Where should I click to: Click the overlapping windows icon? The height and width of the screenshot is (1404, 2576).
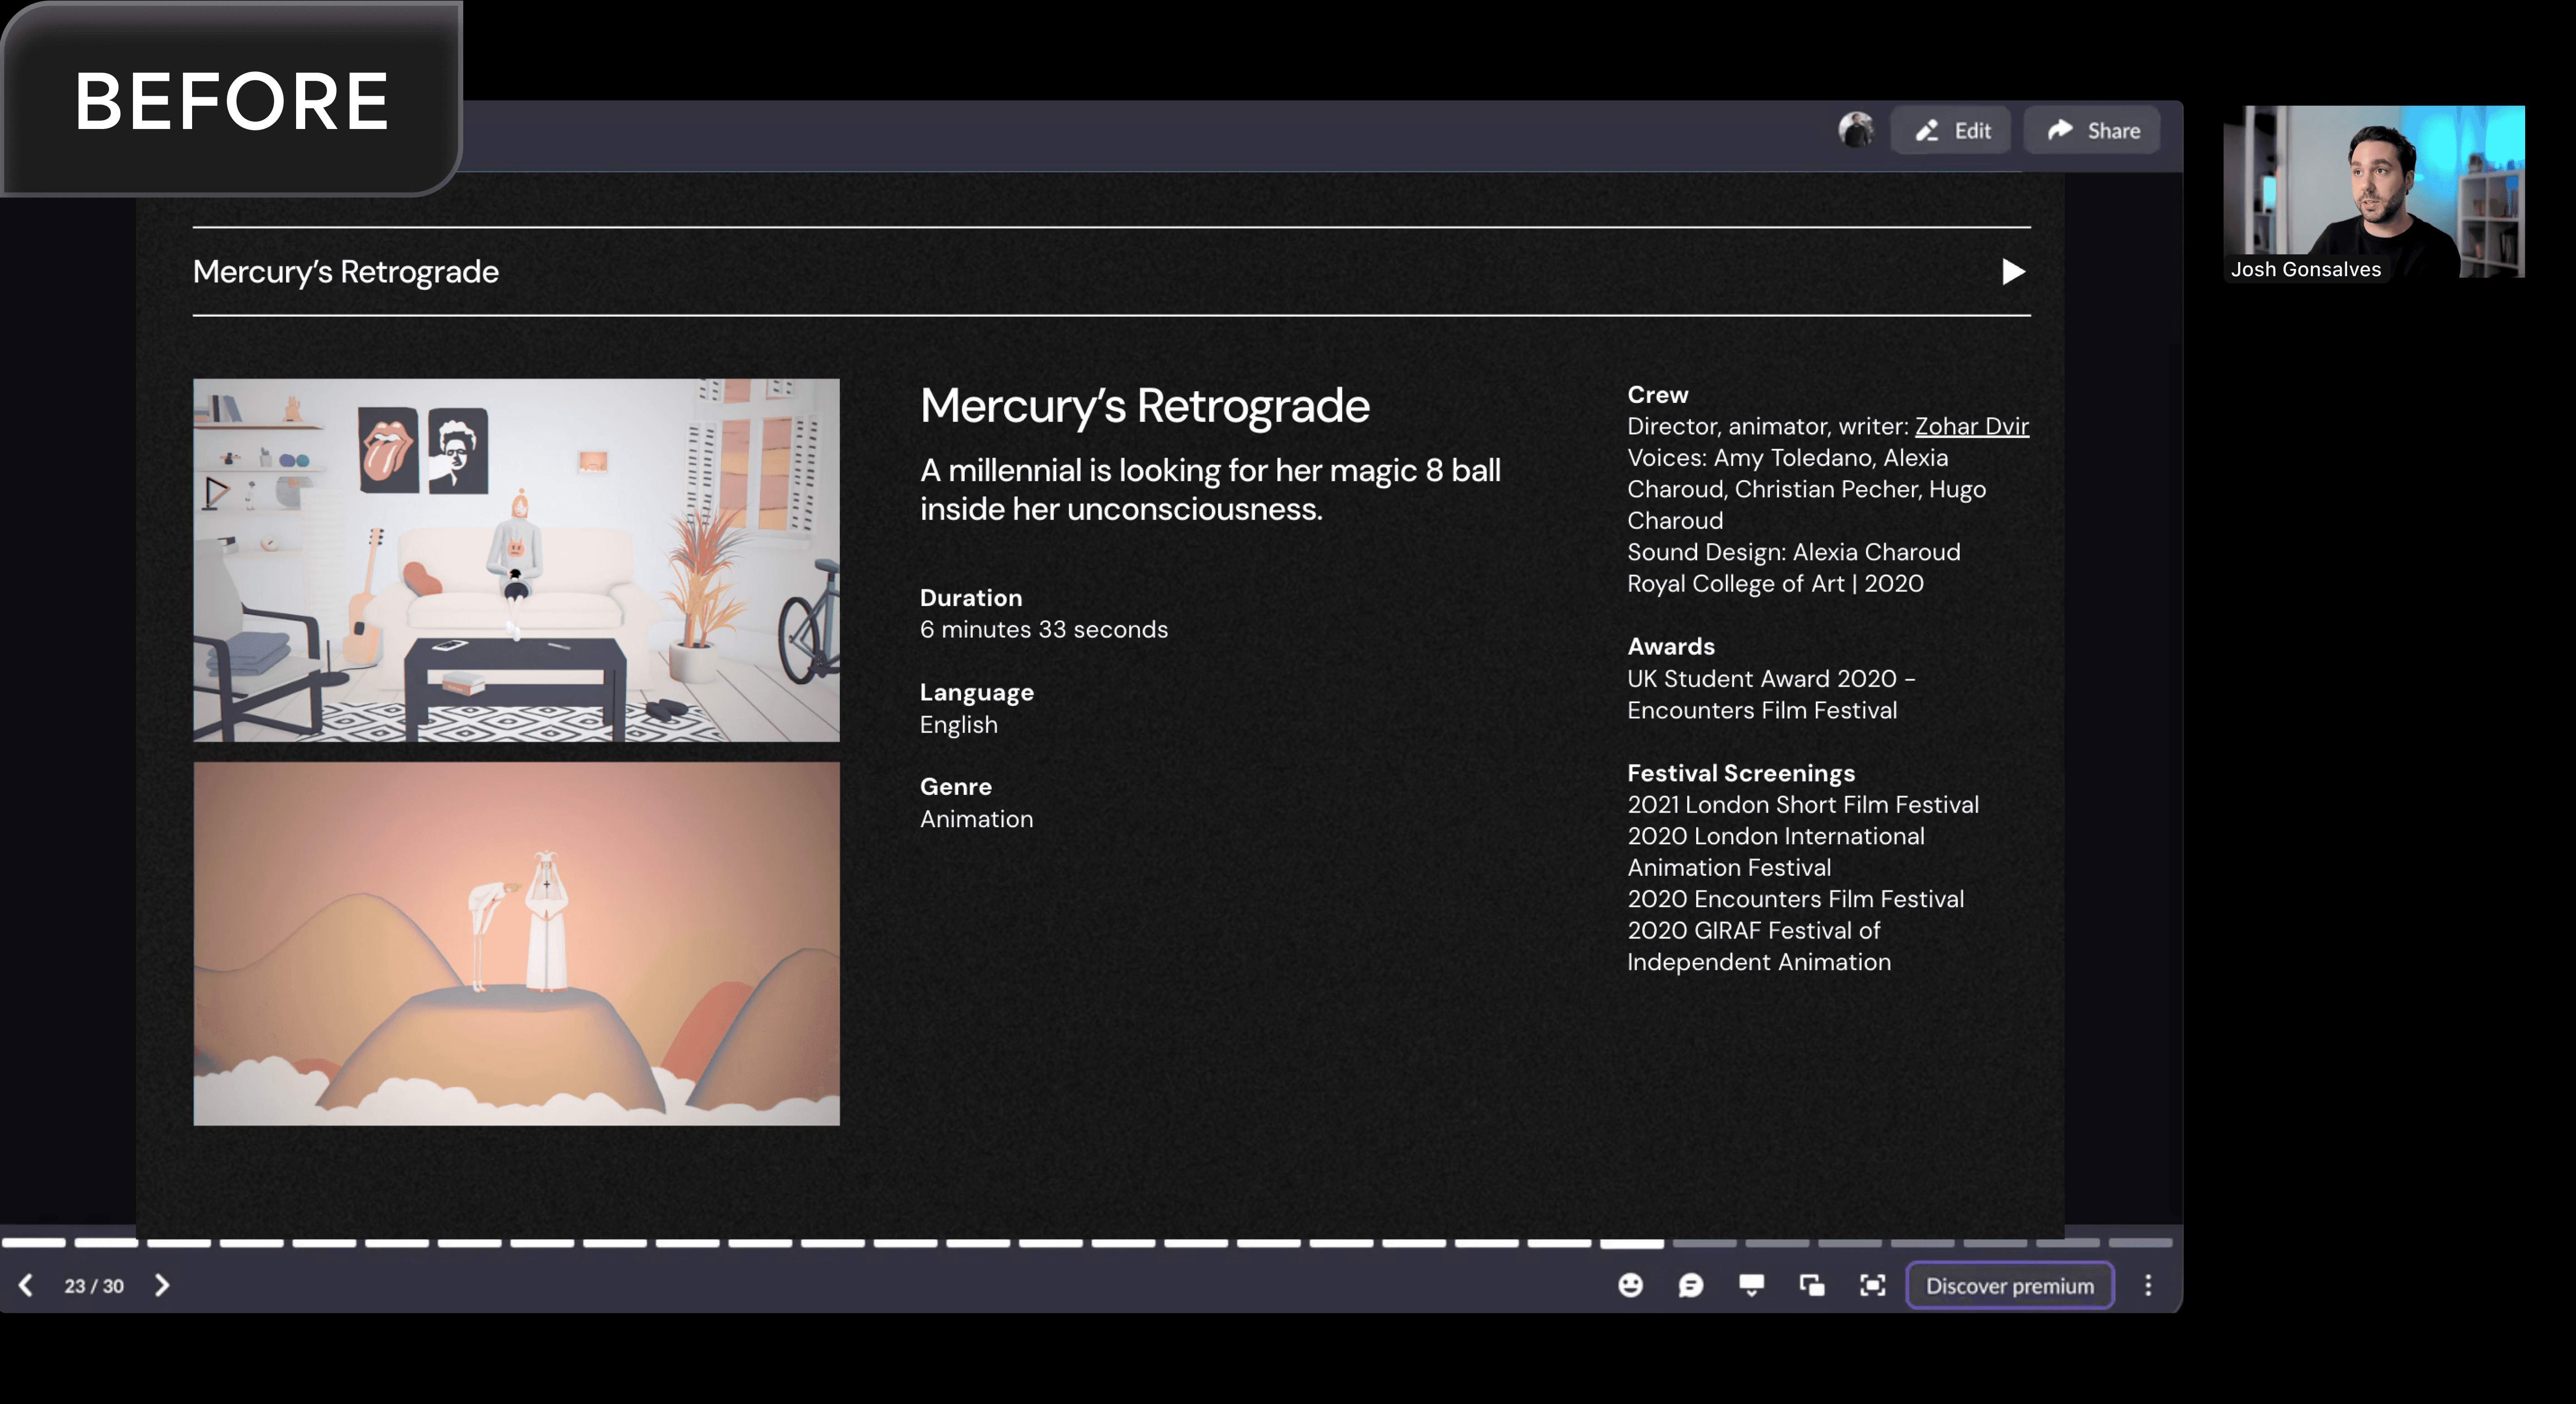pos(1812,1285)
